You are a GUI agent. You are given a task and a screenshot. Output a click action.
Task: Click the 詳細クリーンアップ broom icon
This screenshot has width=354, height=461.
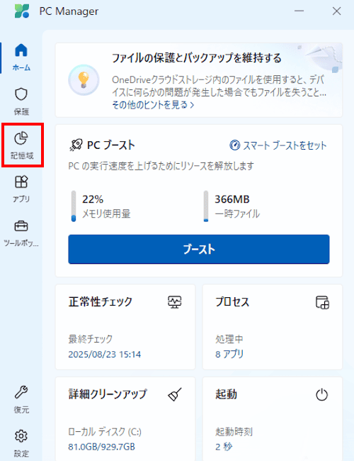coord(175,394)
